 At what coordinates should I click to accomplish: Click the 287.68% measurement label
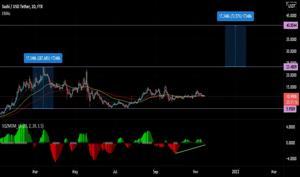pyautogui.click(x=43, y=58)
